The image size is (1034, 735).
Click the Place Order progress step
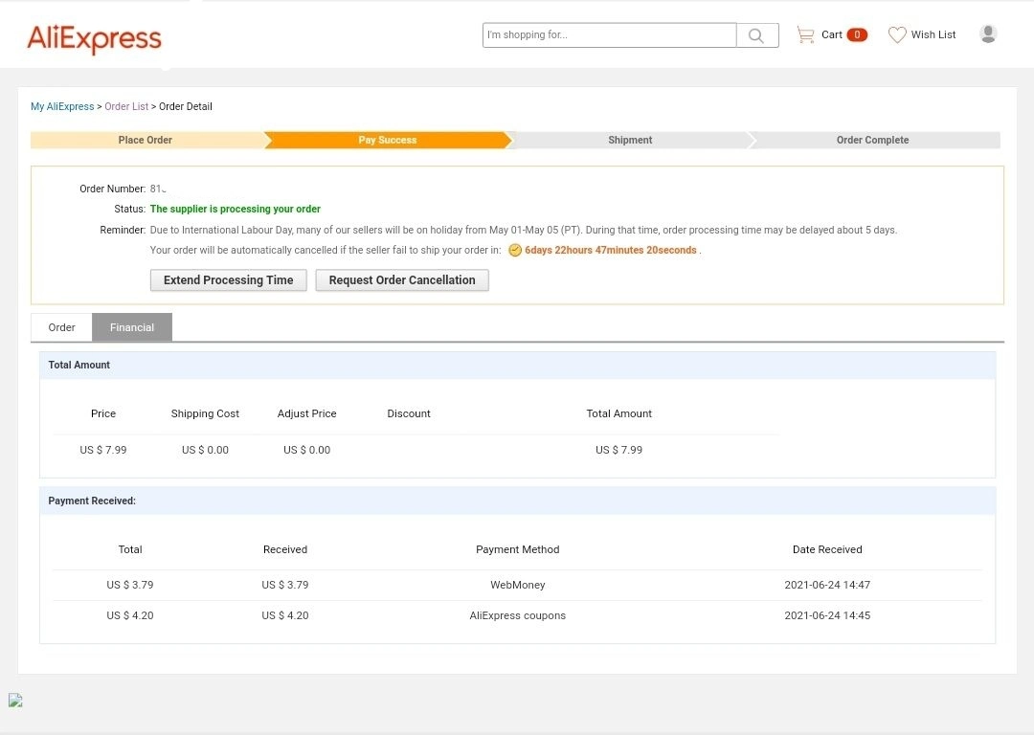point(146,140)
